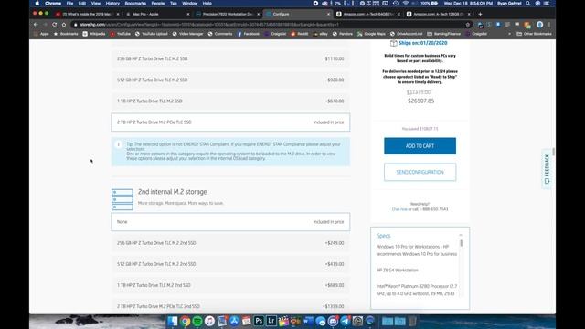Viewport: 585px width, 329px height.
Task: Open the File menu
Action: pos(69,3)
